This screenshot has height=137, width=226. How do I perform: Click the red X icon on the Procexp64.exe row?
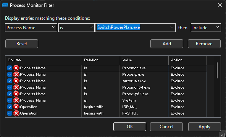tap(16, 94)
